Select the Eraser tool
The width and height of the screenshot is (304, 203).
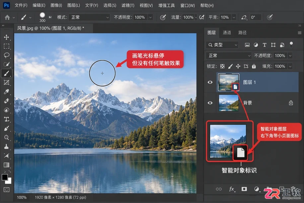(6, 101)
